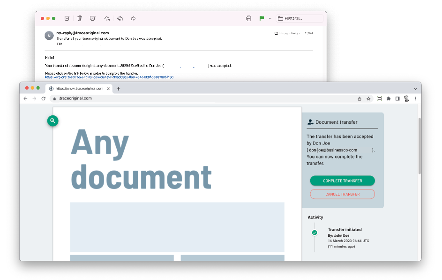Forward the email using the forward arrow
442x280 pixels.
pyautogui.click(x=133, y=18)
